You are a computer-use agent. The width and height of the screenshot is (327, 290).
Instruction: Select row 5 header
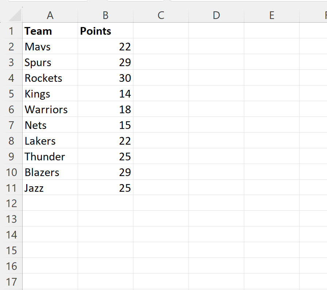(x=11, y=94)
